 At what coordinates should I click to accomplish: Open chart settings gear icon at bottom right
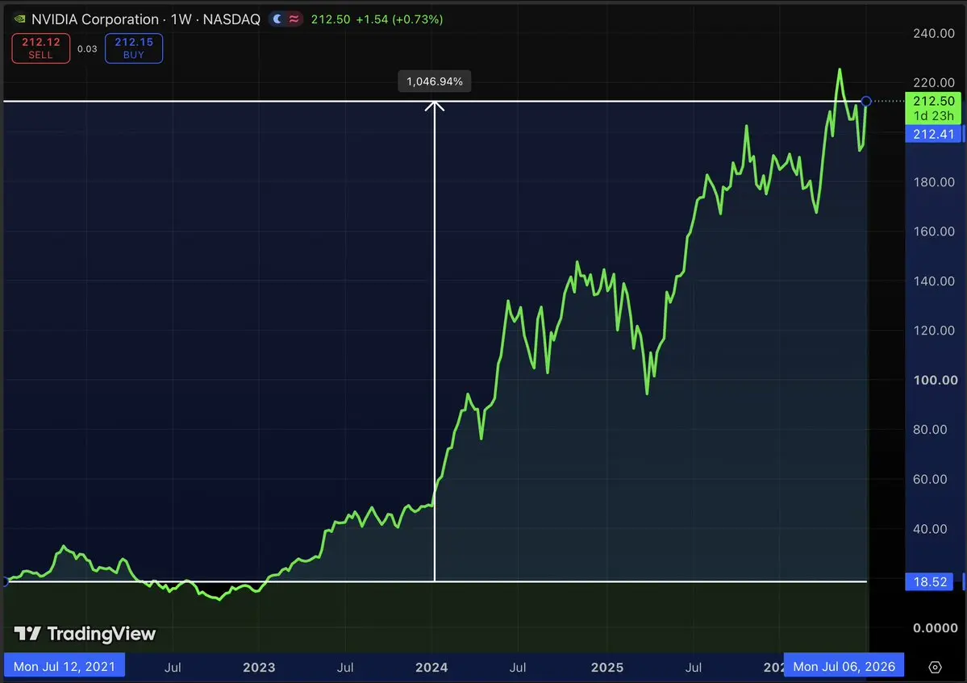coord(935,667)
